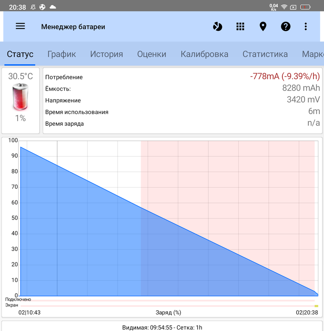
Task: Tap the Время заряда label
Action: coord(64,123)
